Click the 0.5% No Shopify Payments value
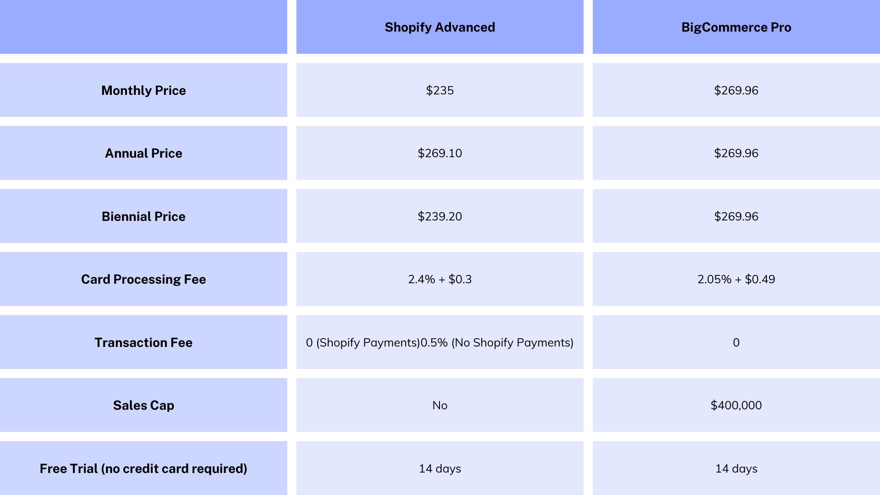This screenshot has width=880, height=495. 495,342
